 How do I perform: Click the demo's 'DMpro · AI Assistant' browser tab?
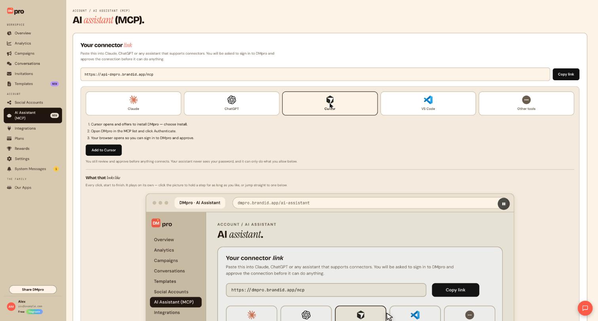click(x=200, y=203)
